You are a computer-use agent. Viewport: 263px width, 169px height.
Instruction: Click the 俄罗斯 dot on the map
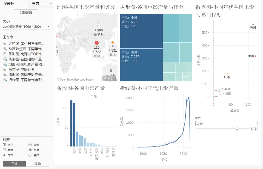pos(98,23)
